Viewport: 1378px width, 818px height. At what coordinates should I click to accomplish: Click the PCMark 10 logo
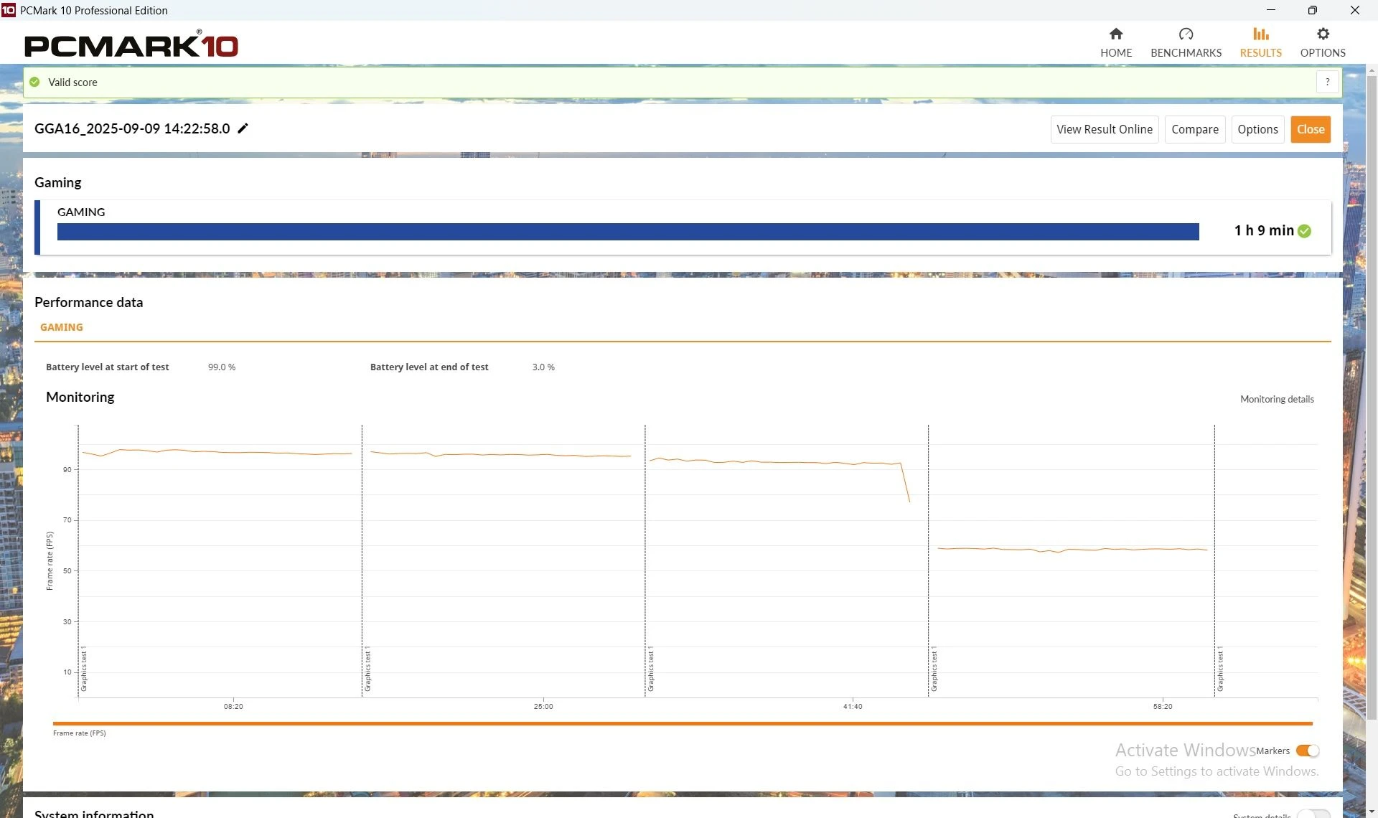pos(131,45)
